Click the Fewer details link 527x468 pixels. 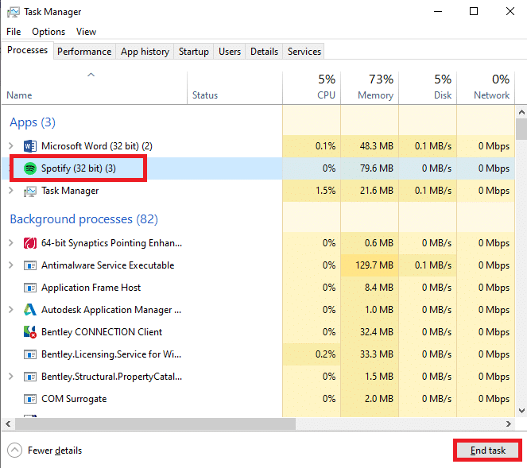tap(55, 451)
